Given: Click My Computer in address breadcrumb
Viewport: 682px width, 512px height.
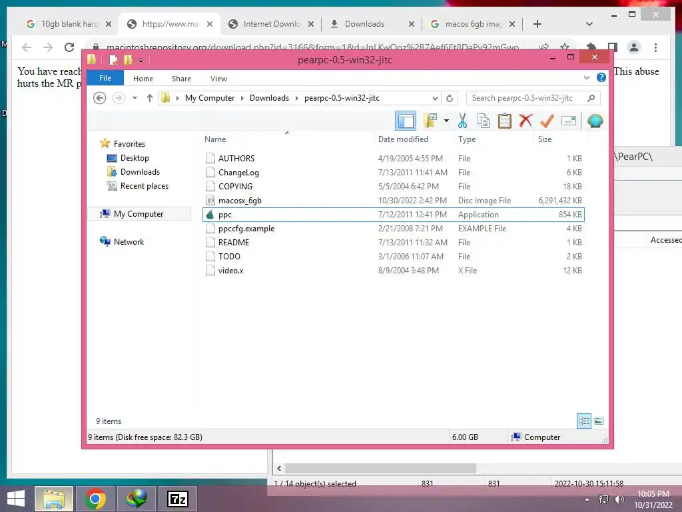Looking at the screenshot, I should [210, 98].
